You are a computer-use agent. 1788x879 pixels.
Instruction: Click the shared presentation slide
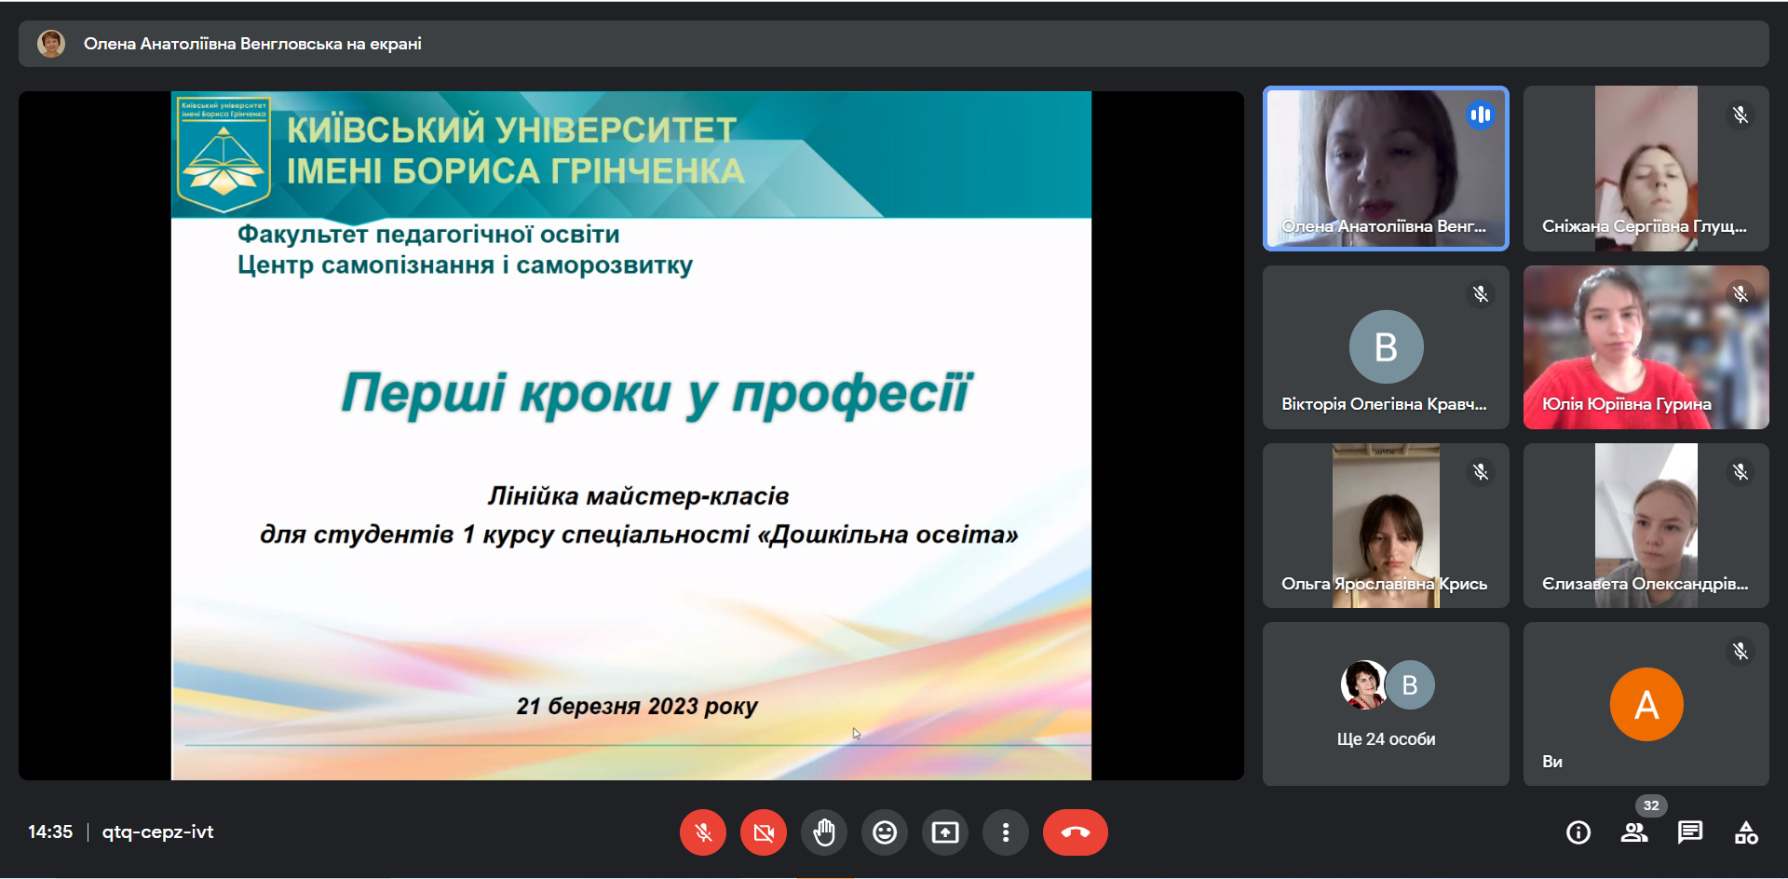tap(631, 436)
